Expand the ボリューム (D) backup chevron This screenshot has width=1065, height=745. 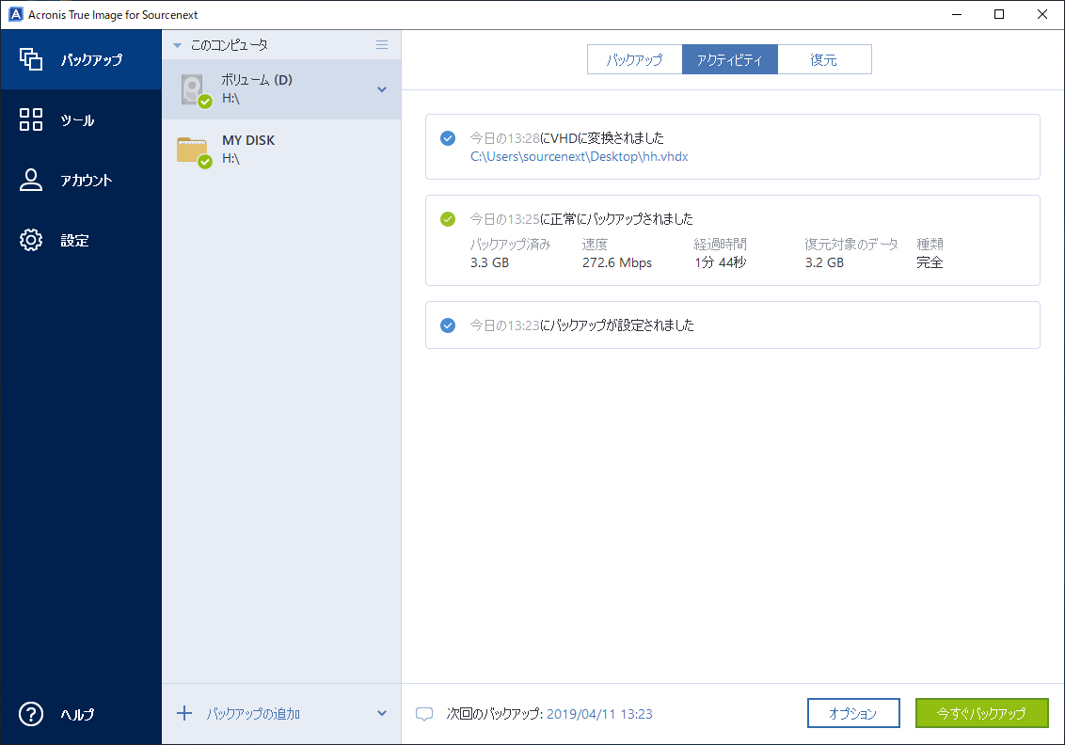pyautogui.click(x=383, y=87)
